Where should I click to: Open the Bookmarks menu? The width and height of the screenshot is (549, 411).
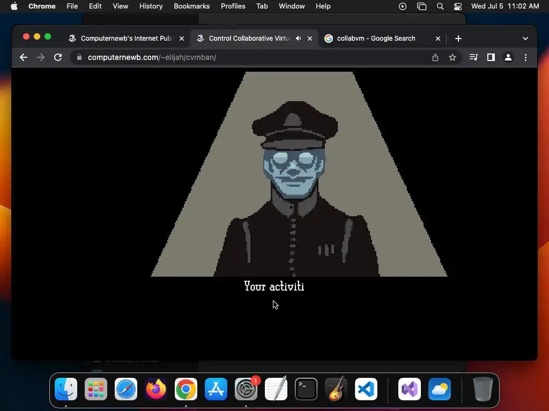click(x=191, y=6)
